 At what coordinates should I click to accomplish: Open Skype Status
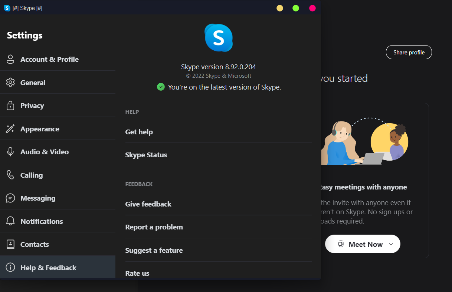click(x=219, y=155)
